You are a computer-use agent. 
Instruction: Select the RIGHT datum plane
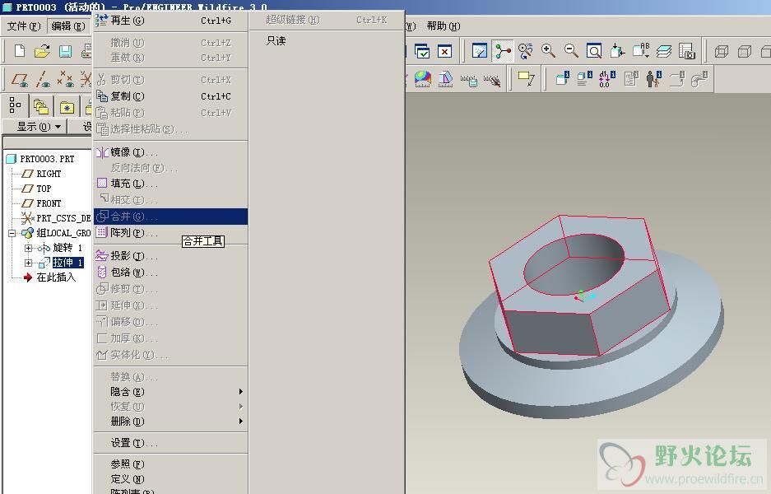49,174
